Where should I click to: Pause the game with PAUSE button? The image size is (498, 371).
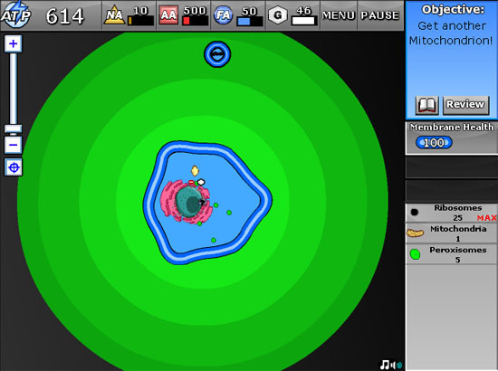coord(380,15)
